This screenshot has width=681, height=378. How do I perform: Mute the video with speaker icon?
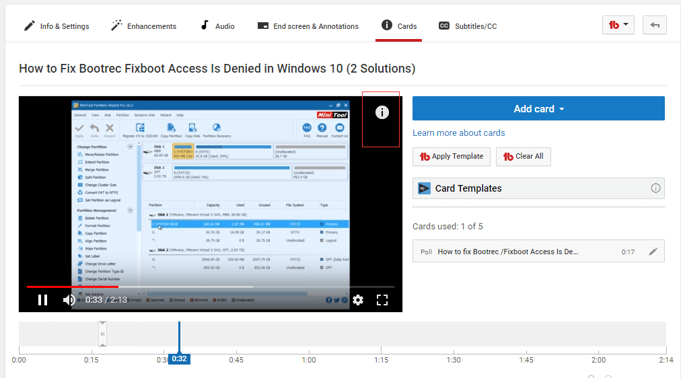tap(69, 300)
